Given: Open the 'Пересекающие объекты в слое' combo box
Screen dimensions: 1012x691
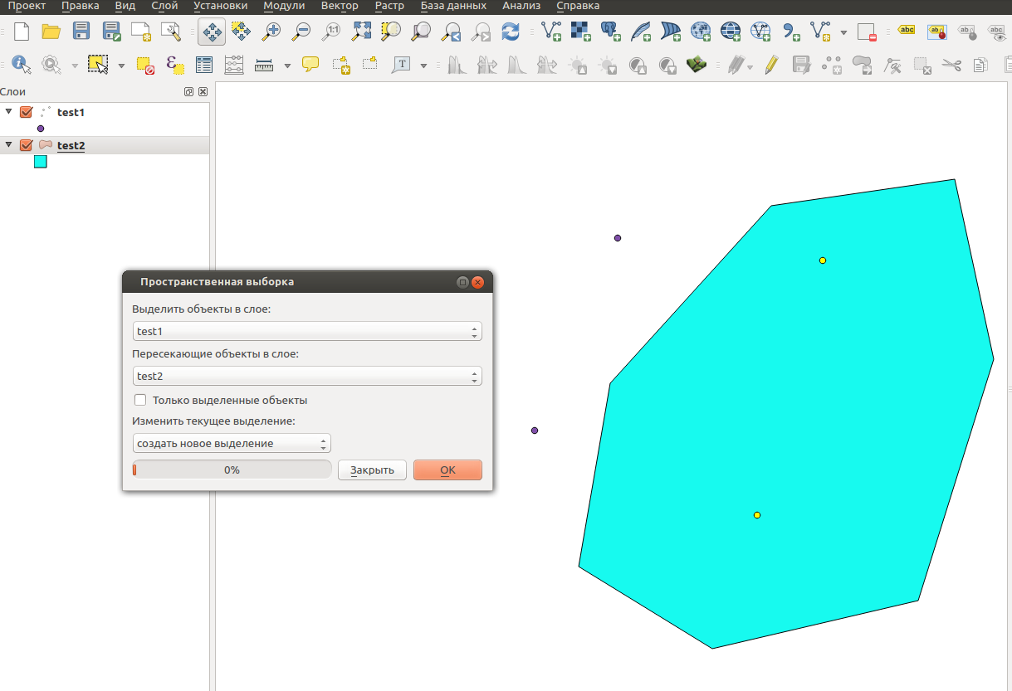Looking at the screenshot, I should 307,376.
